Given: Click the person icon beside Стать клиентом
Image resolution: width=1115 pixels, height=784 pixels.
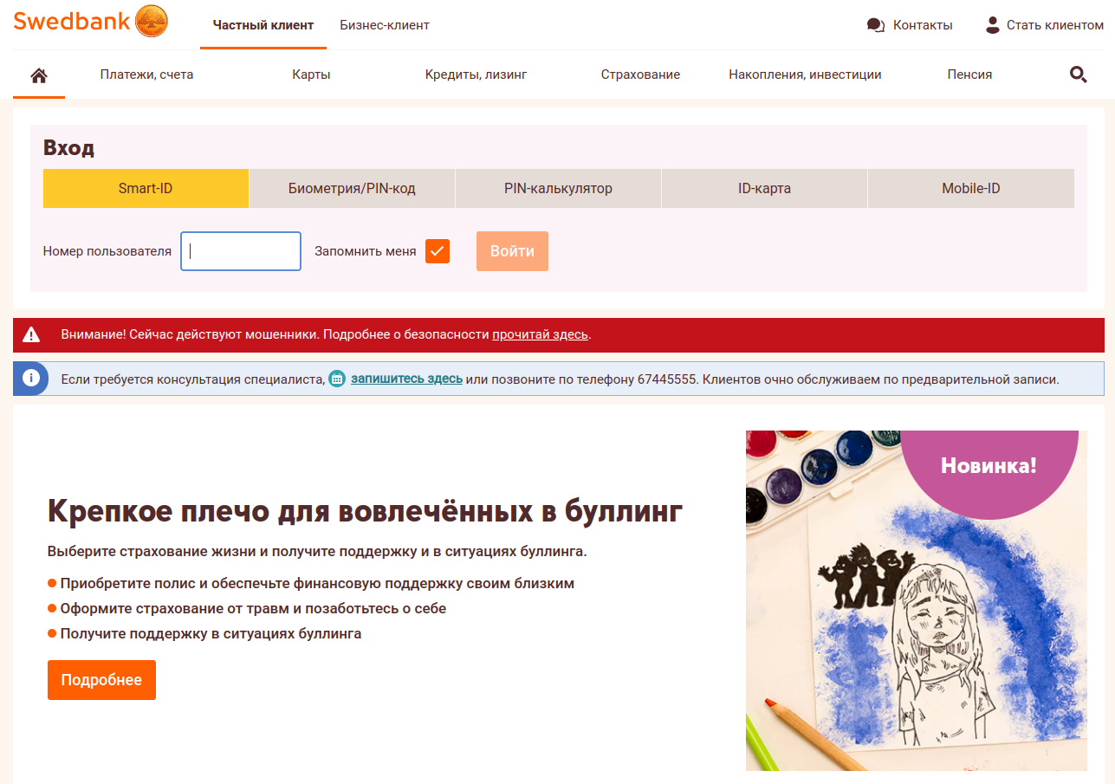Looking at the screenshot, I should pos(993,24).
